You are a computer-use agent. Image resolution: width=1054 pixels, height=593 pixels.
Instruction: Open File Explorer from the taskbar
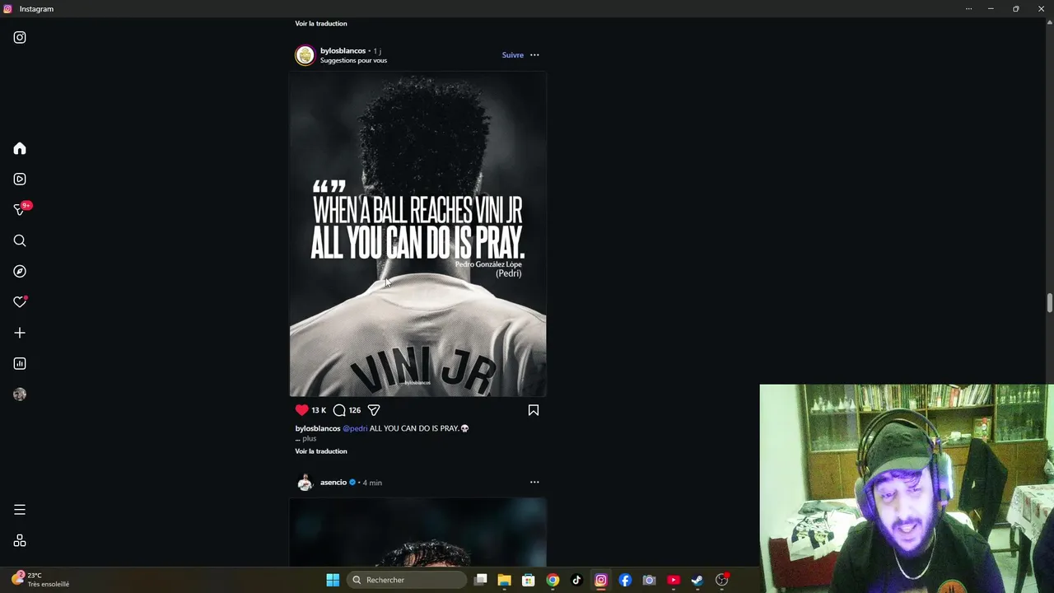(505, 580)
